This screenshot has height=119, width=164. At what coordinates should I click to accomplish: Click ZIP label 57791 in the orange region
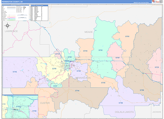(x=127, y=37)
